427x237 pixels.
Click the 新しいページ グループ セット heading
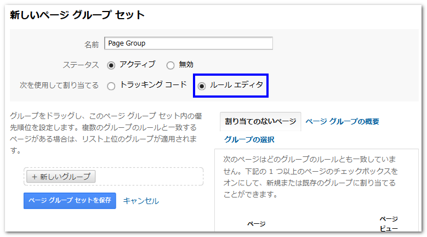77,15
